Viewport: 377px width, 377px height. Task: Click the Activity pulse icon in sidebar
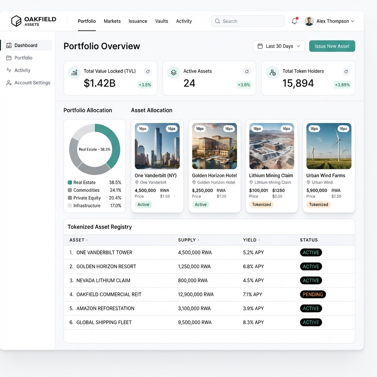point(9,70)
